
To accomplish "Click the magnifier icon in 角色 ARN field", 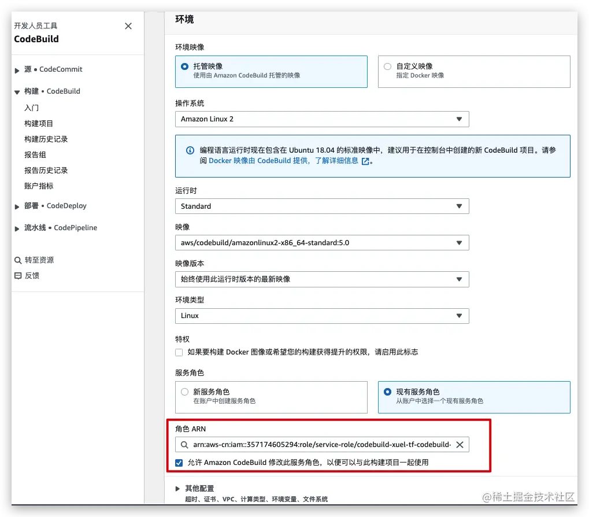I will pos(184,445).
